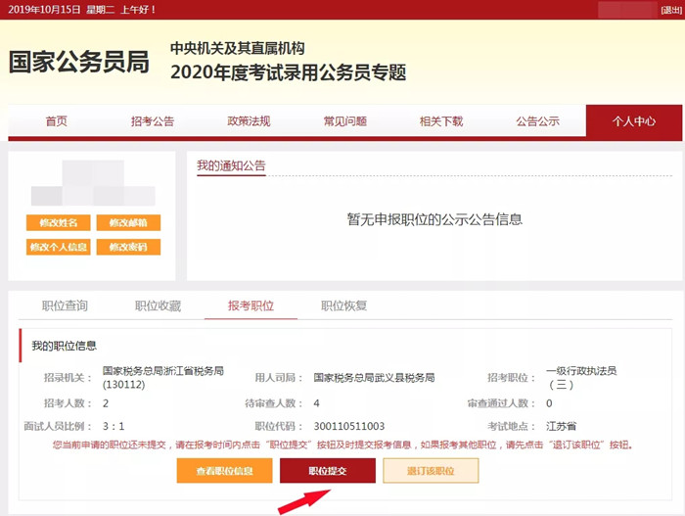This screenshot has width=685, height=516.
Task: Click the date text 2019年10月15日
Action: click(44, 10)
